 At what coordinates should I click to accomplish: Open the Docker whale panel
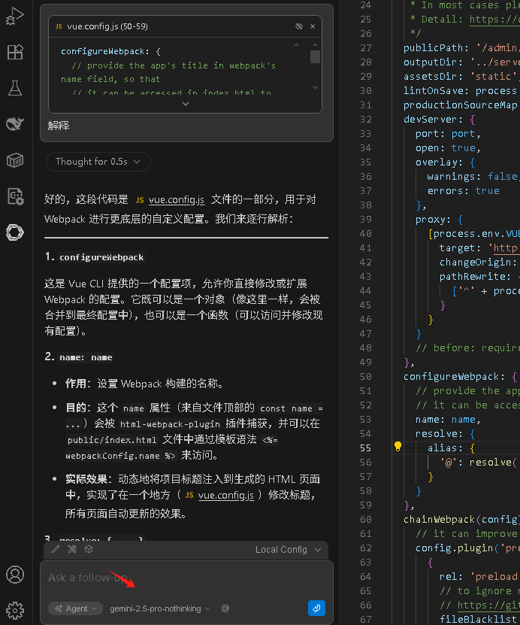[15, 123]
